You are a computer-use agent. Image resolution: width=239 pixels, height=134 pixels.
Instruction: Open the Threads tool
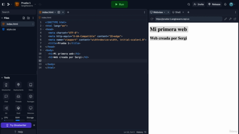coord(18,98)
